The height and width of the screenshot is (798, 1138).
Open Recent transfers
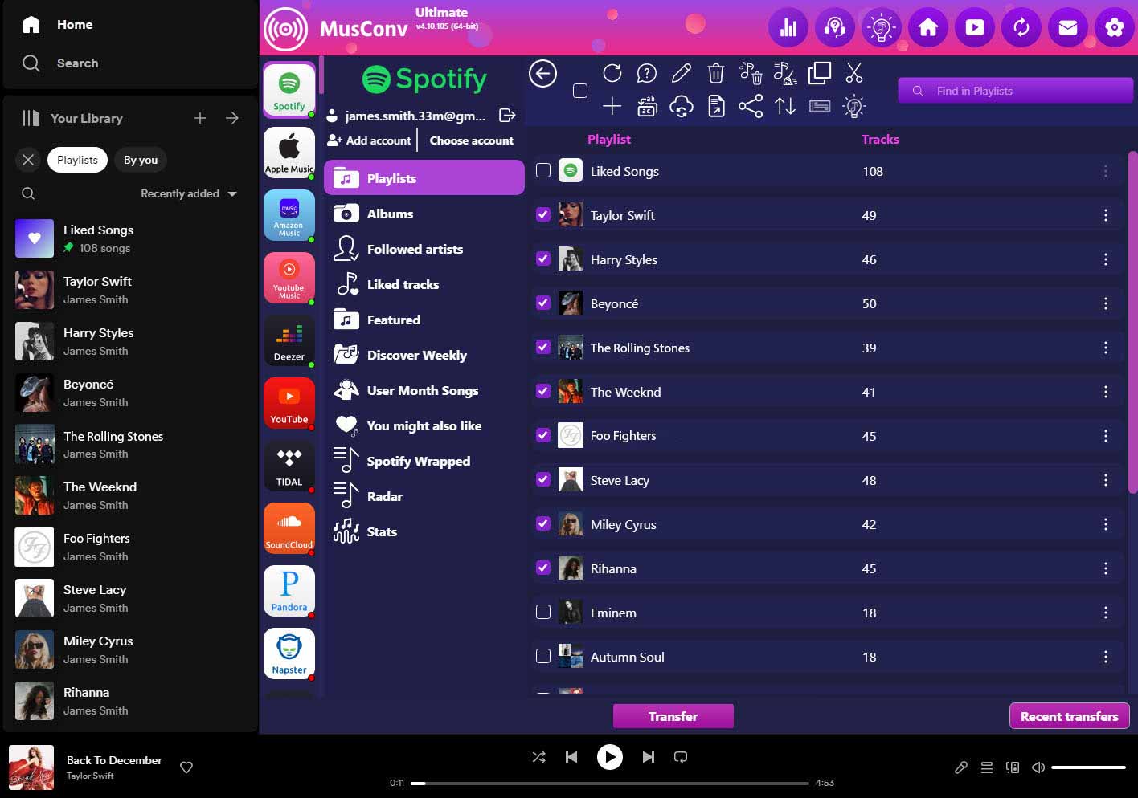(x=1069, y=715)
